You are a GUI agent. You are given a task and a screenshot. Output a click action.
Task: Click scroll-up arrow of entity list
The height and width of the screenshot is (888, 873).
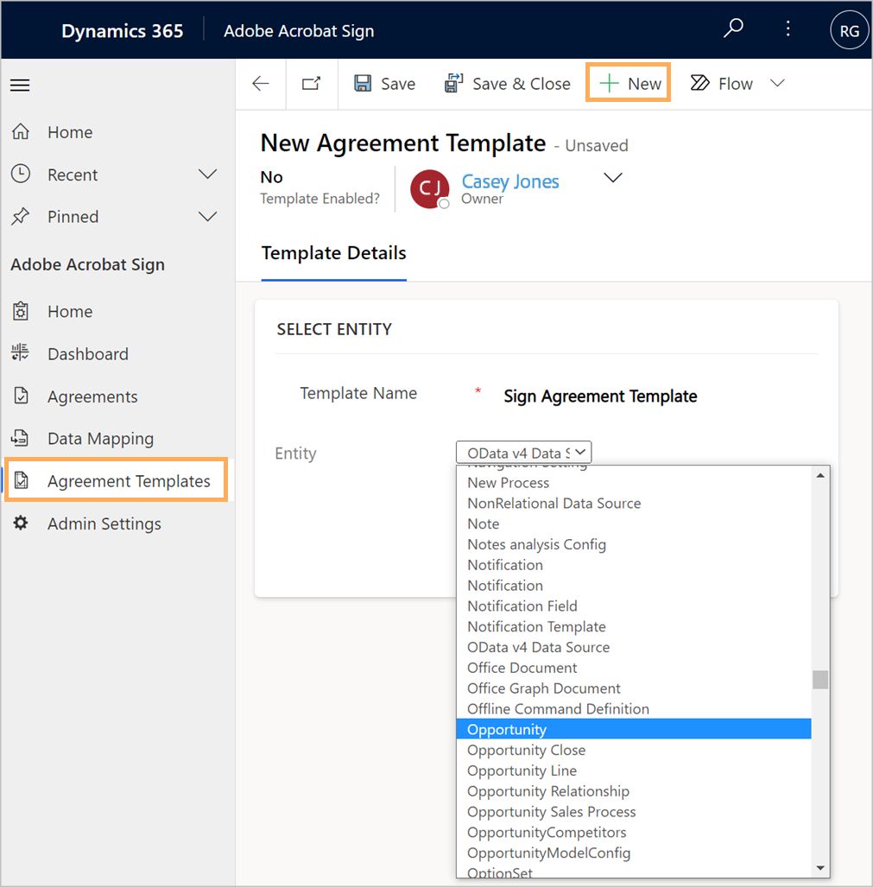click(x=820, y=476)
